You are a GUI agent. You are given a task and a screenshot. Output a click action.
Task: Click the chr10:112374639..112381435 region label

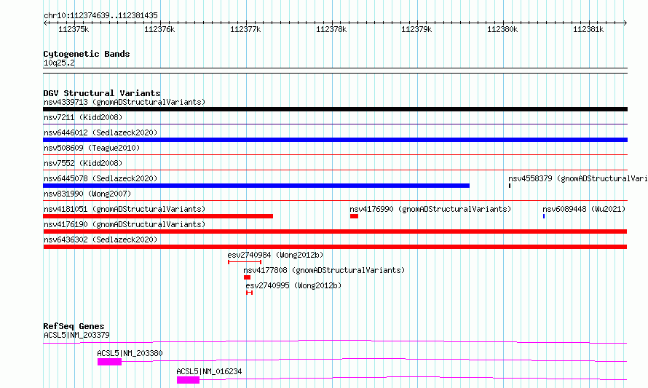[100, 16]
